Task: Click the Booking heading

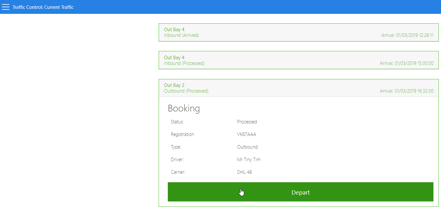Action: click(184, 108)
